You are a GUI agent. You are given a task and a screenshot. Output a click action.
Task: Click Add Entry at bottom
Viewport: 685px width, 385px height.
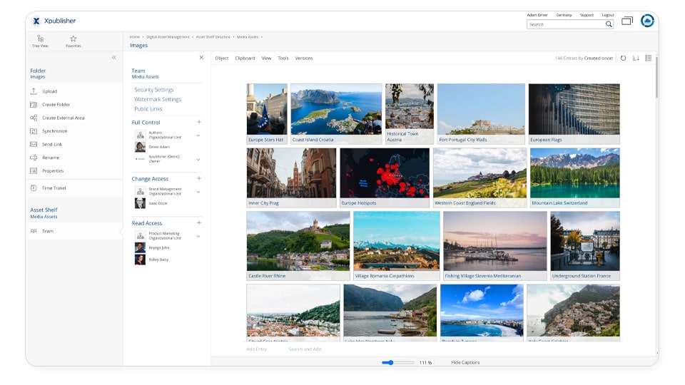[x=256, y=349]
